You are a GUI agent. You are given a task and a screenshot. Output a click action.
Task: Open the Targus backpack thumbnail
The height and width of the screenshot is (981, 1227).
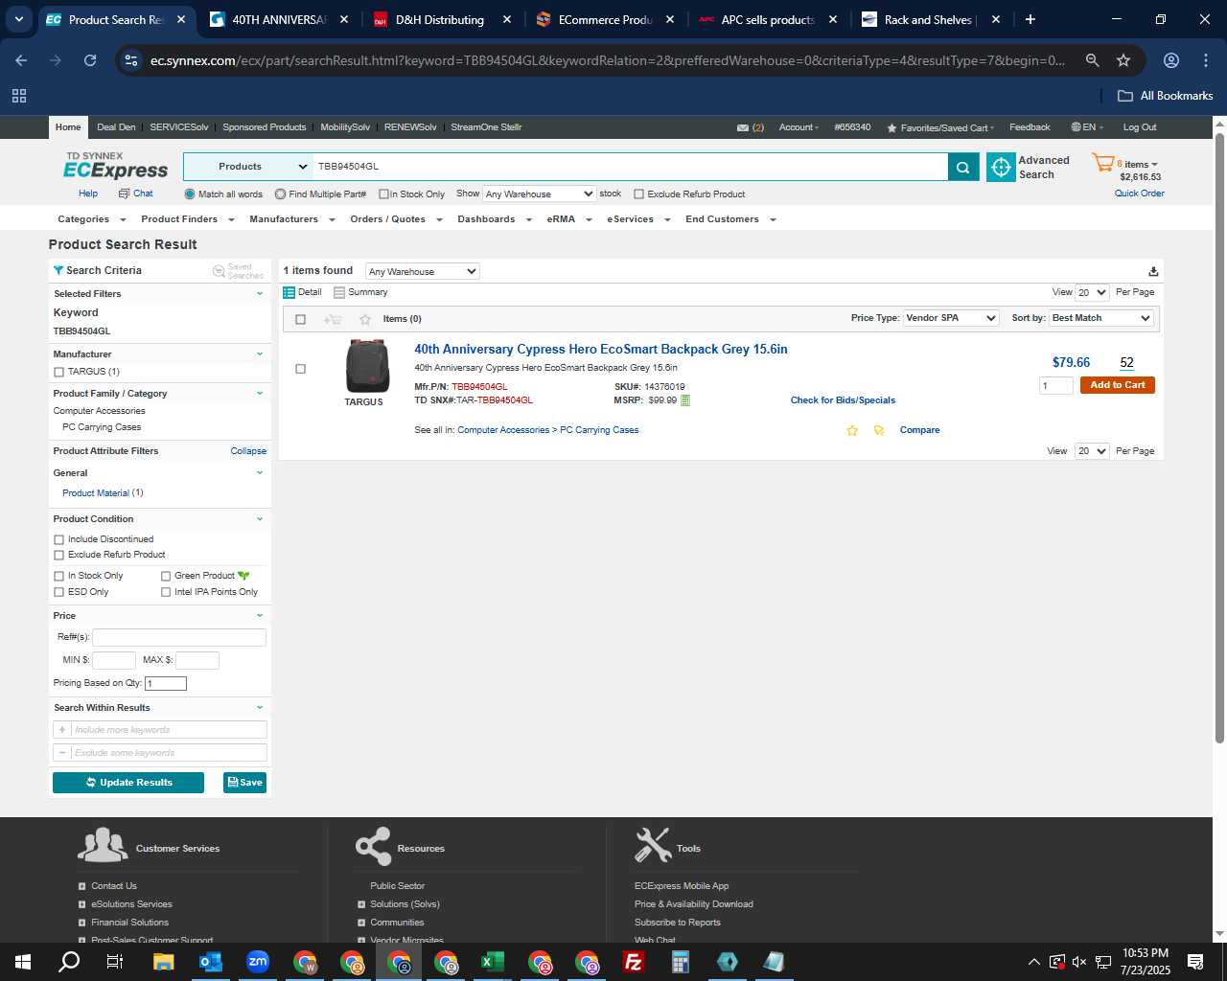click(367, 366)
